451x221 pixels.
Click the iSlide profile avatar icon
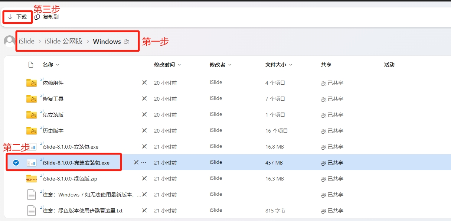pyautogui.click(x=10, y=41)
